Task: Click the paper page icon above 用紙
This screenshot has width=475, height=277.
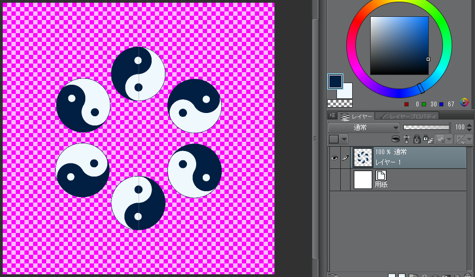Action: pos(381,175)
